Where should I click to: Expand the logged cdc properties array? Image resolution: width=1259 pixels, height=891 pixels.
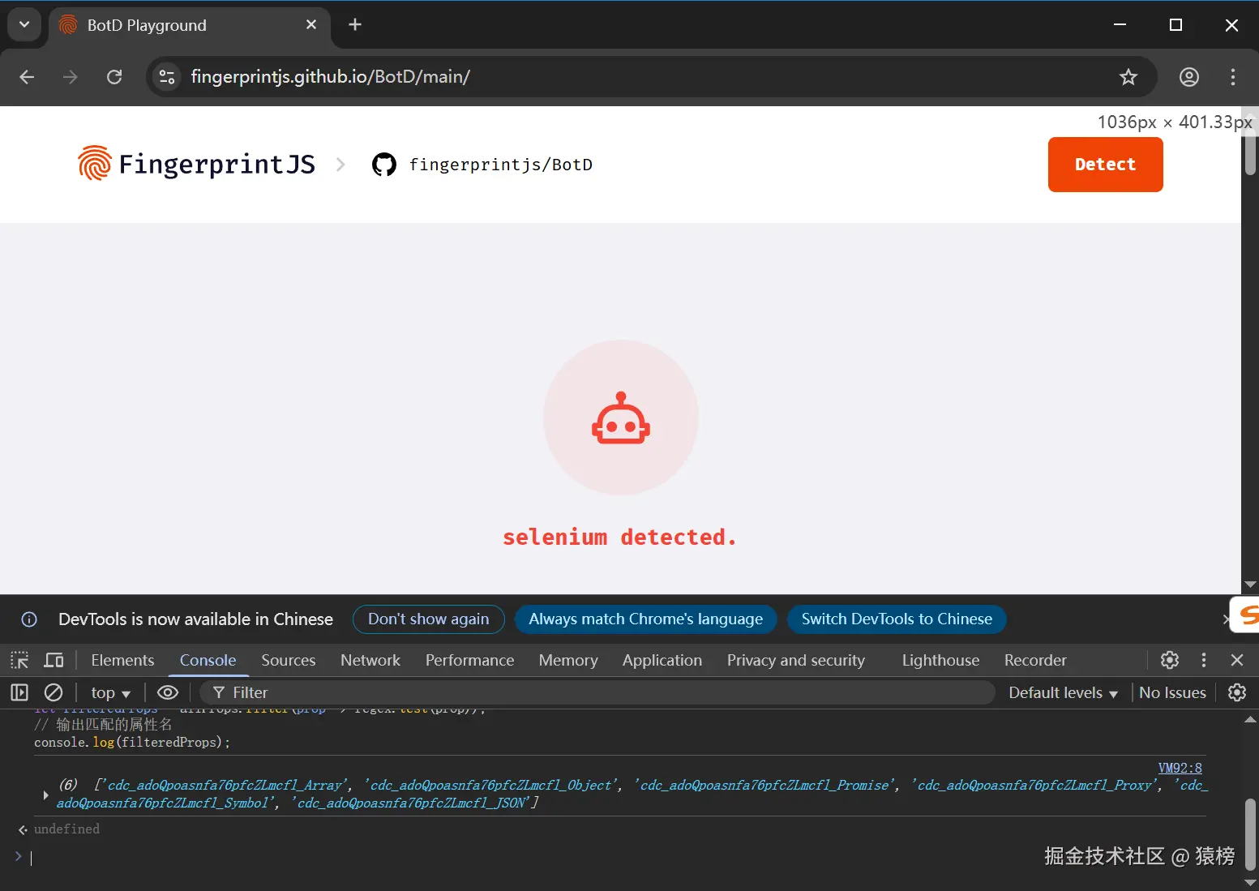pyautogui.click(x=45, y=795)
